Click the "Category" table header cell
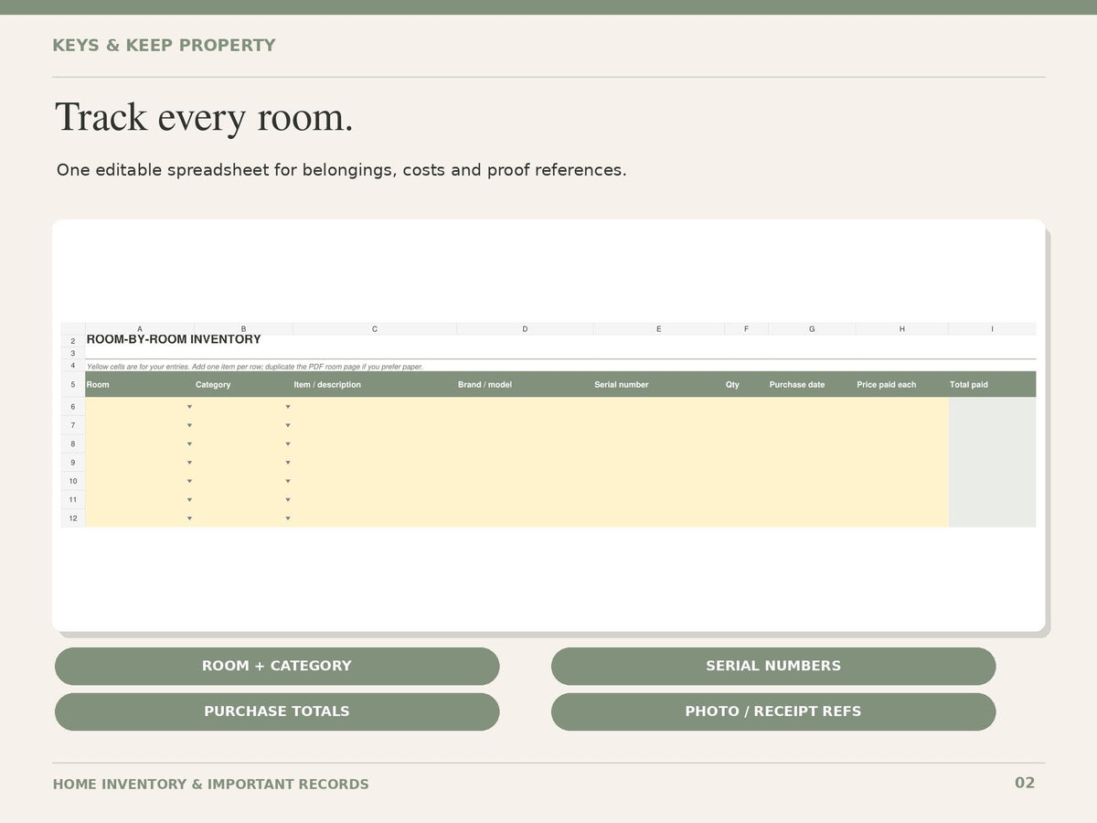Screen dimensions: 1097x823 [x=243, y=384]
